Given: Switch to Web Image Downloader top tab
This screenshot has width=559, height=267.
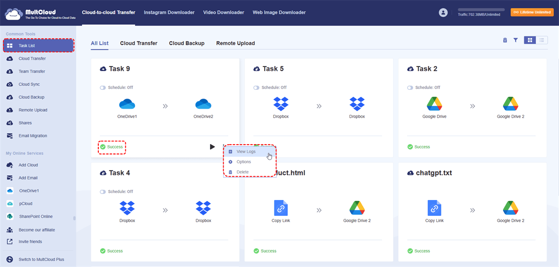Looking at the screenshot, I should click(279, 13).
